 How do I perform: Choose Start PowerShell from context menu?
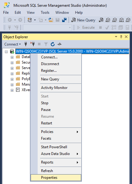coord(56,147)
